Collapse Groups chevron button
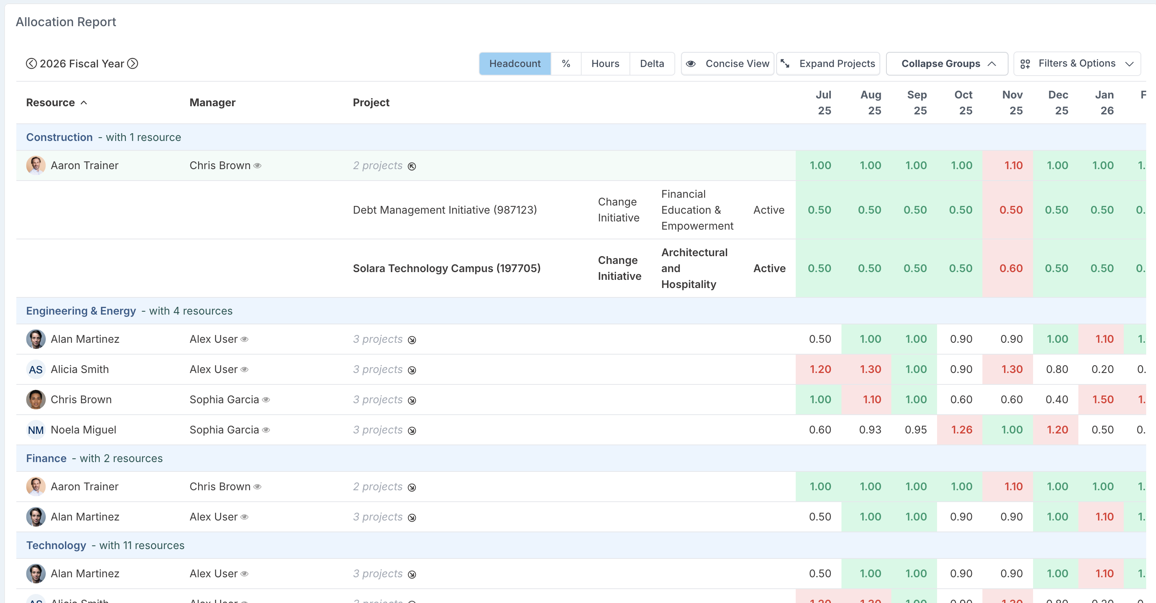Viewport: 1156px width, 603px height. coord(992,64)
